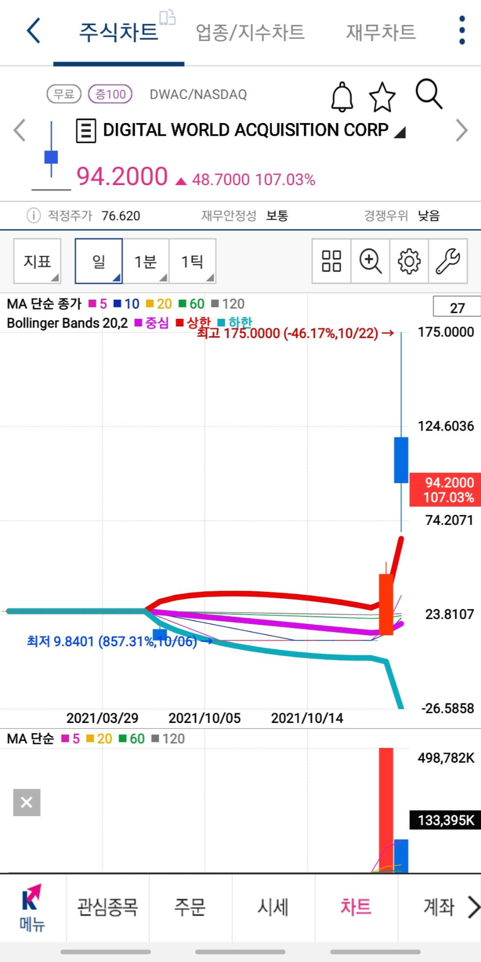Open the 지표 indicator dropdown
Image resolution: width=481 pixels, height=962 pixels.
click(37, 261)
